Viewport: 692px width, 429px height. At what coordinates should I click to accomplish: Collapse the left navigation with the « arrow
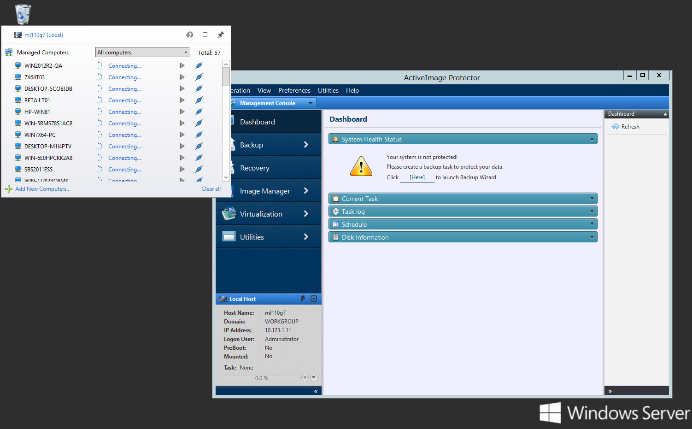316,391
